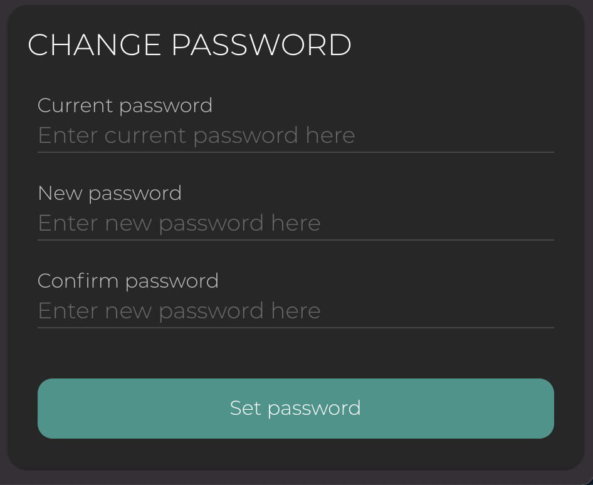Click placeholder text under Confirm password label
This screenshot has height=485, width=593.
179,311
